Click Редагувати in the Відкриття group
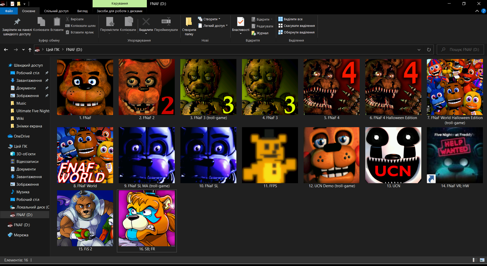 tap(262, 26)
